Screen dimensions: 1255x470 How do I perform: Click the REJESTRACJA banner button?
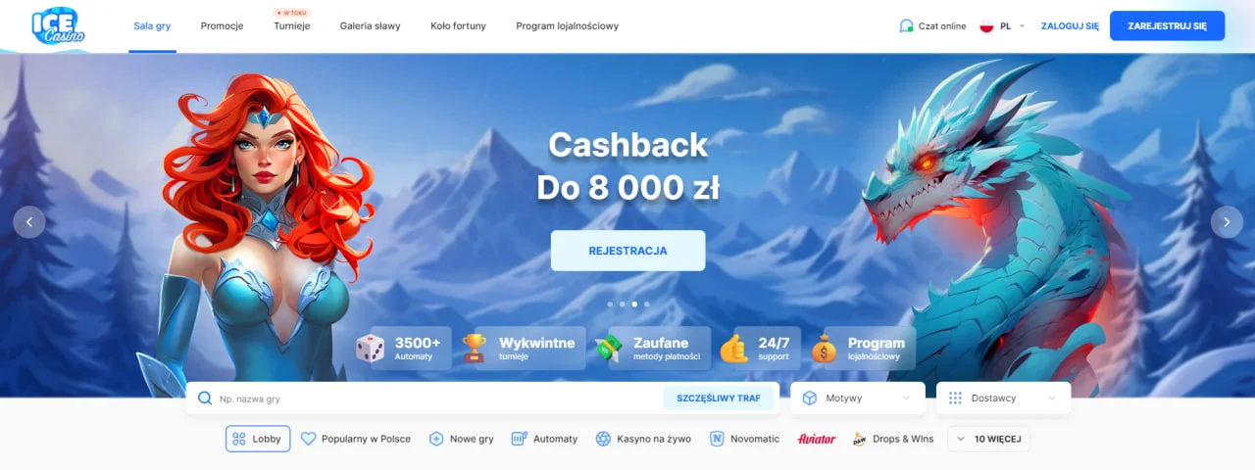[x=627, y=251]
